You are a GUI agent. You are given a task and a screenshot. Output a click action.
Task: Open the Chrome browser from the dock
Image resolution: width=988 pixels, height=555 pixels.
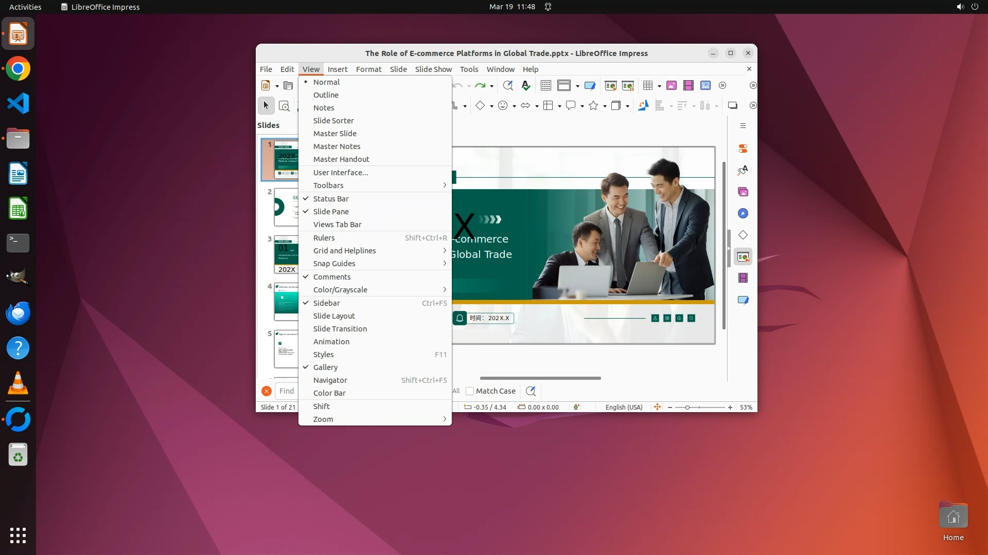18,69
